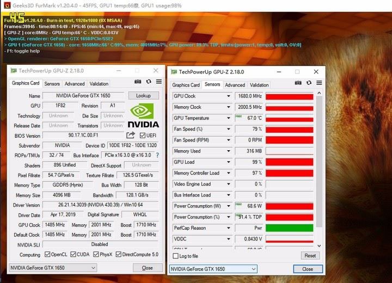The width and height of the screenshot is (392, 283).
Task: Click screenshot camera icon in left GPU-Z window
Action: click(x=138, y=82)
